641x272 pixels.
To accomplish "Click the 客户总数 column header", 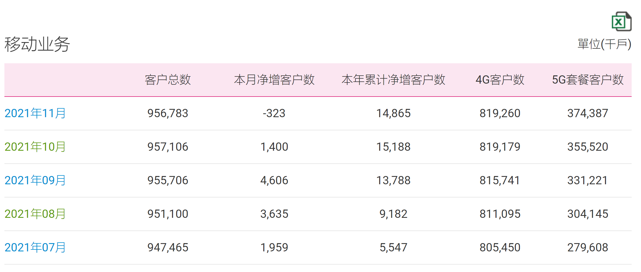I will [168, 80].
